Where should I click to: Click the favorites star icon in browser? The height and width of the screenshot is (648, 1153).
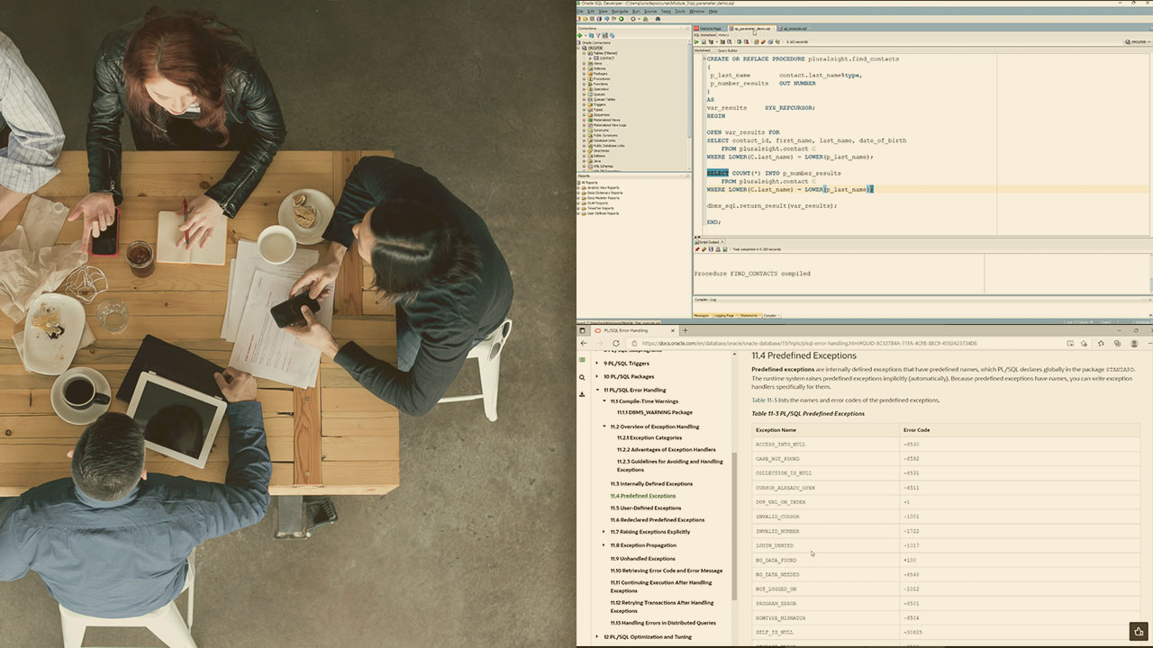pyautogui.click(x=1101, y=343)
